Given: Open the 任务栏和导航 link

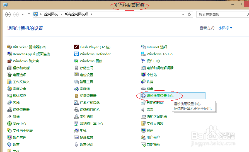Looking at the screenshot, I should pos(90,103).
